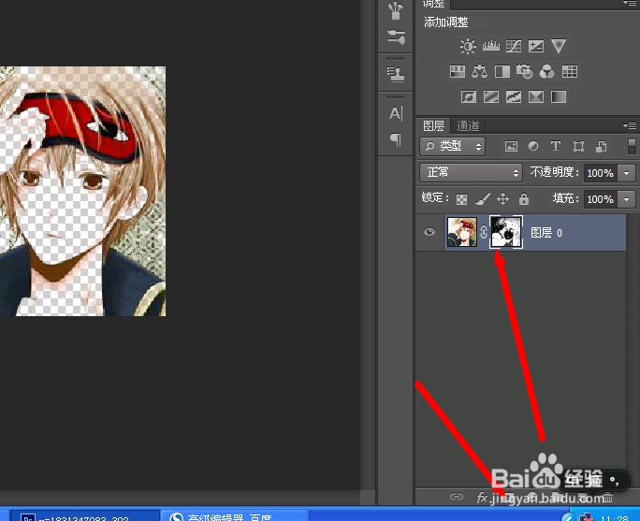
Task: Click the anime character canvas image
Action: click(x=83, y=191)
